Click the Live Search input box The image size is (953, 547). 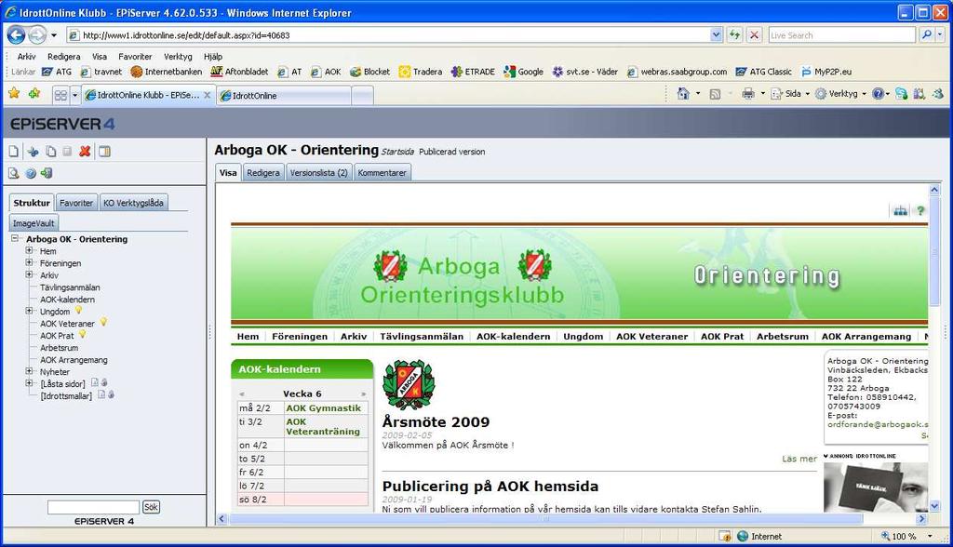click(x=841, y=35)
